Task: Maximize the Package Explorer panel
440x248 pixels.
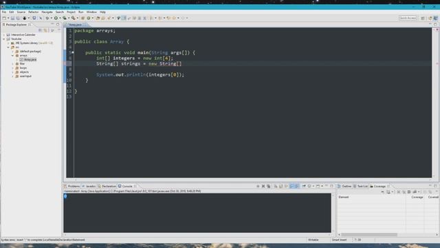Action: point(58,25)
